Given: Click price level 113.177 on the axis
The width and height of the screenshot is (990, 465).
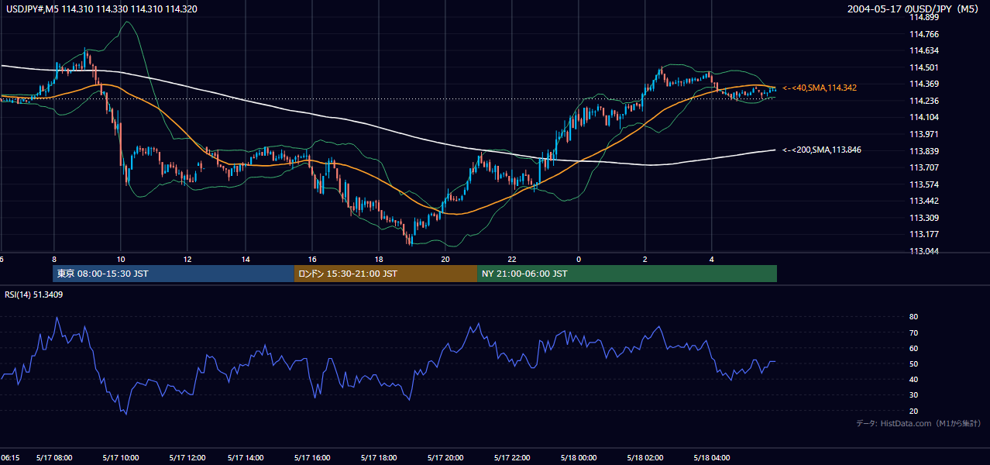Looking at the screenshot, I should click(x=924, y=234).
